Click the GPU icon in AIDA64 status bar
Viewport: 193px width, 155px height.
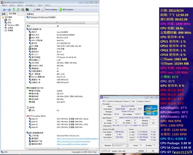tap(2, 152)
